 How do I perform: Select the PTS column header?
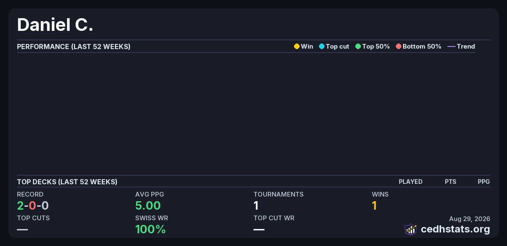tap(450, 182)
